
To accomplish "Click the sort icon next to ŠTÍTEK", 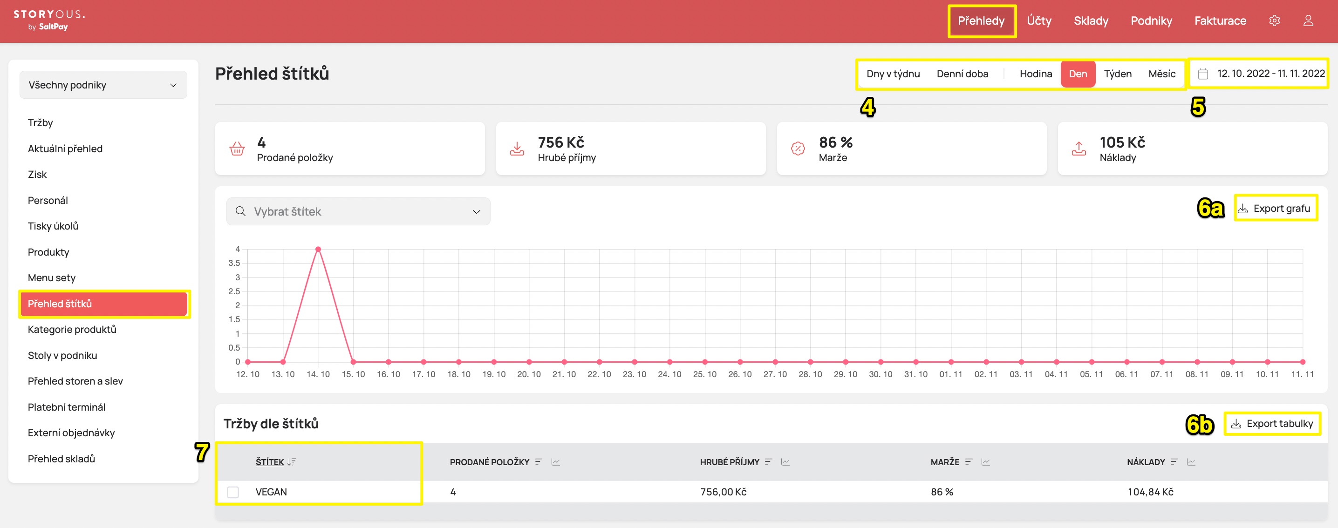I will point(291,461).
